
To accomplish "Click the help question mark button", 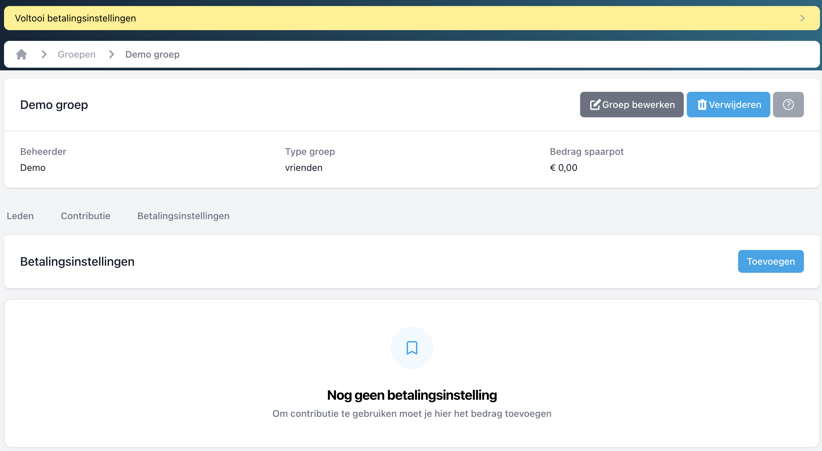I will 788,105.
